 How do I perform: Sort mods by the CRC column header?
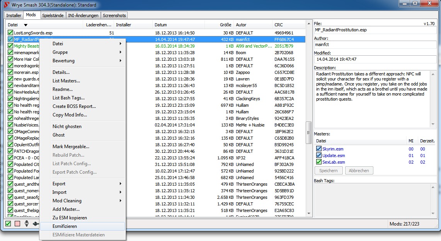pos(278,25)
